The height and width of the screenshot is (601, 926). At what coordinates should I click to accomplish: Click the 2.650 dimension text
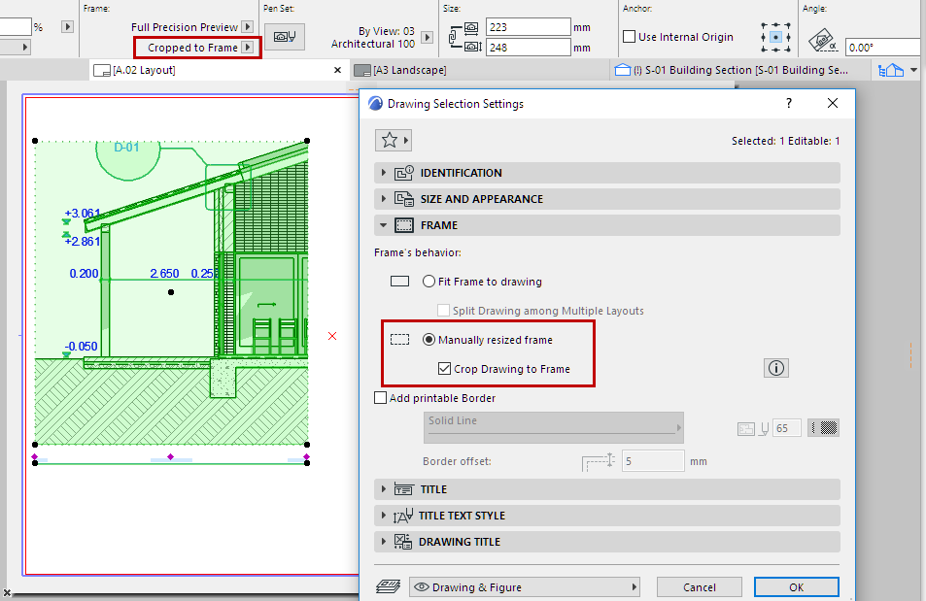tap(164, 274)
